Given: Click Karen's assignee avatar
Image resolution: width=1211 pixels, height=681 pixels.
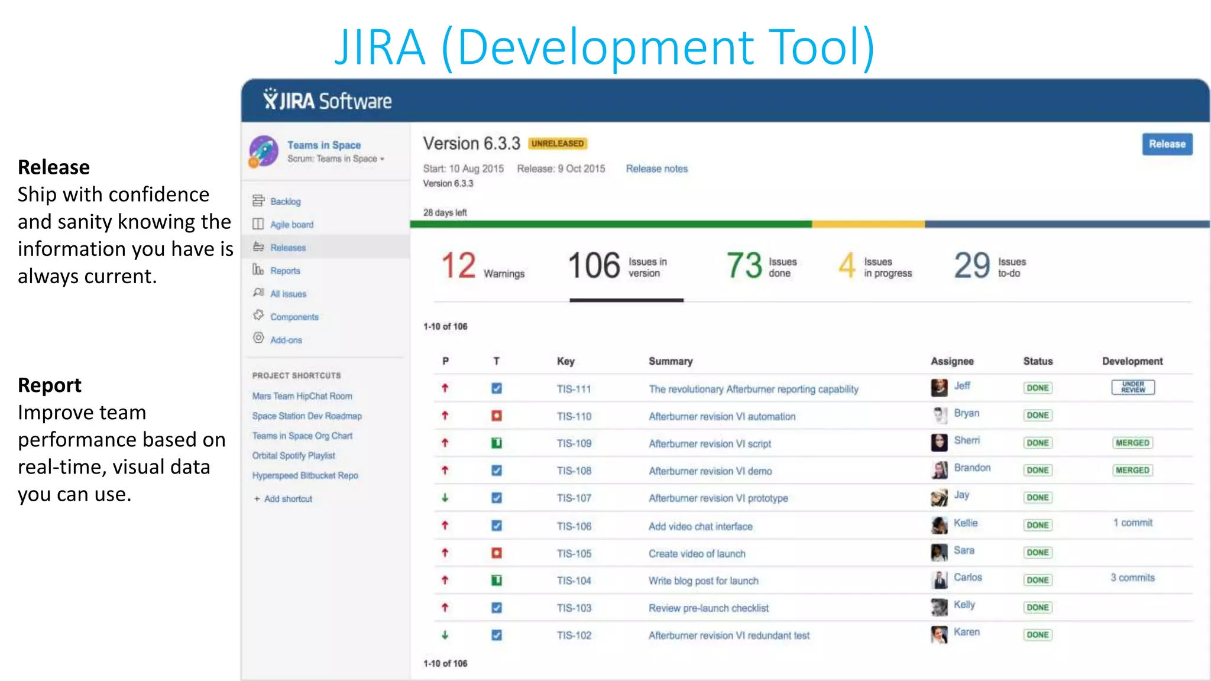Looking at the screenshot, I should [939, 635].
